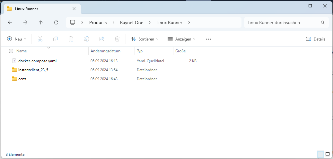Open the Neu dropdown menu
This screenshot has height=159, width=333.
tap(17, 39)
